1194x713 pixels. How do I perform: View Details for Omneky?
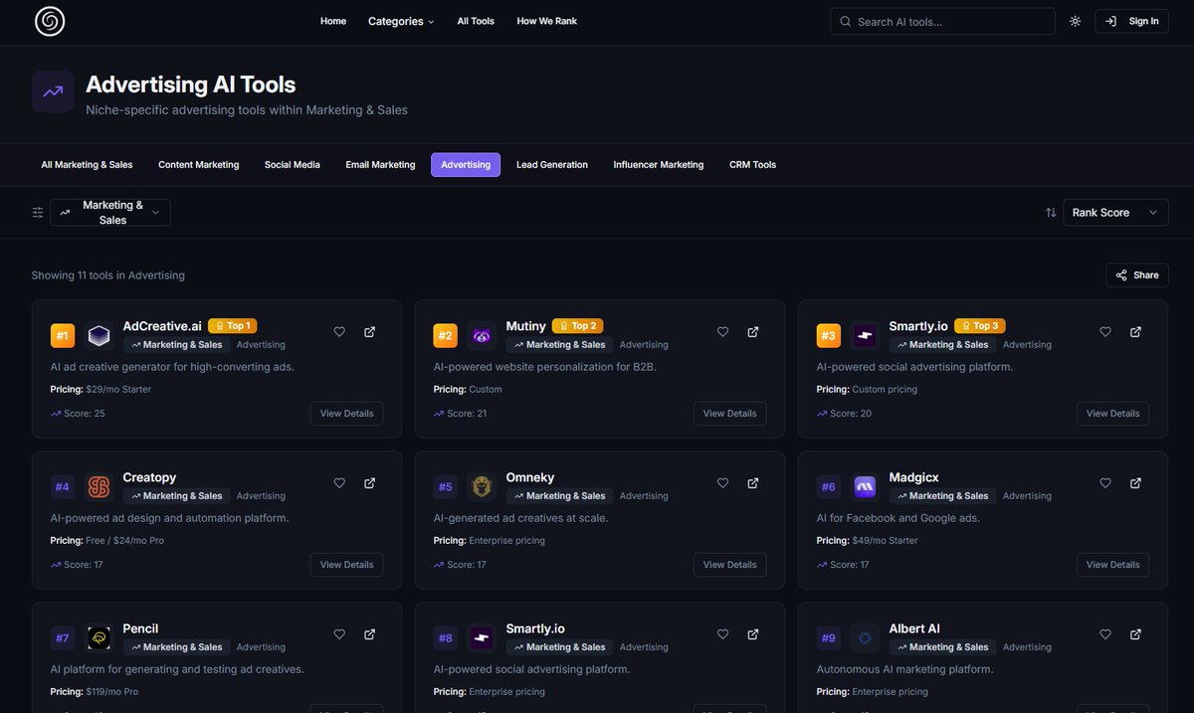729,565
